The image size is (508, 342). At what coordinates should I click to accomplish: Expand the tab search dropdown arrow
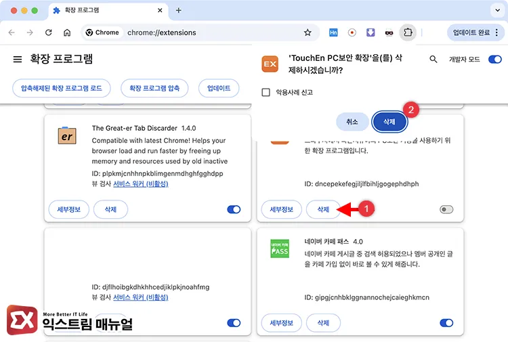pyautogui.click(x=497, y=10)
